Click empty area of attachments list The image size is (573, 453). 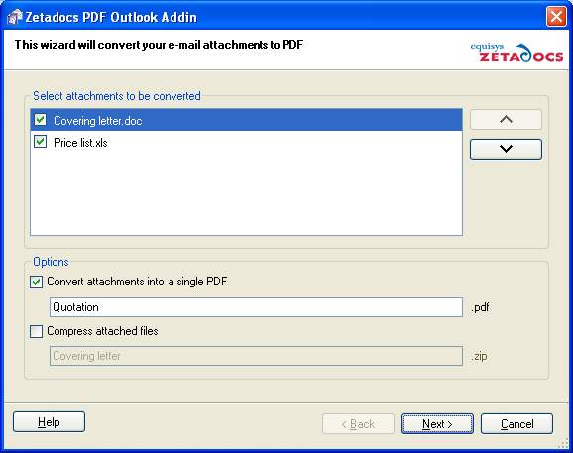point(246,193)
